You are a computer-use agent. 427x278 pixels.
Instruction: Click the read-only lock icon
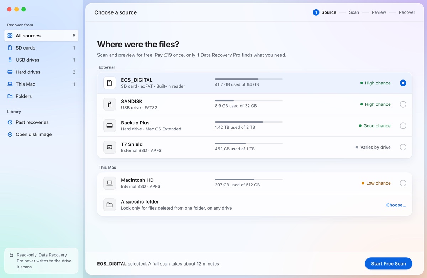click(x=12, y=255)
